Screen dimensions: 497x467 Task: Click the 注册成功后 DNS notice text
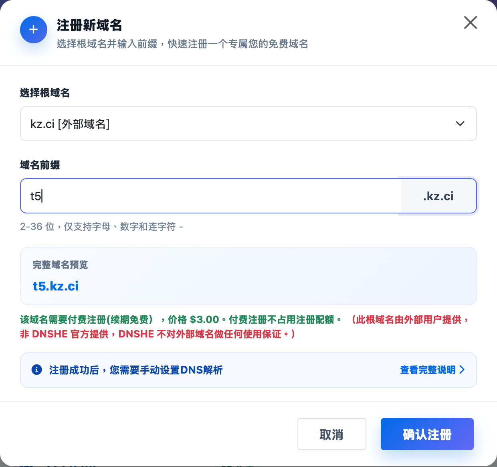[136, 370]
